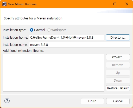Click the 'Additional extension libraries:' label
The height and width of the screenshot is (108, 133).
click(x=23, y=51)
